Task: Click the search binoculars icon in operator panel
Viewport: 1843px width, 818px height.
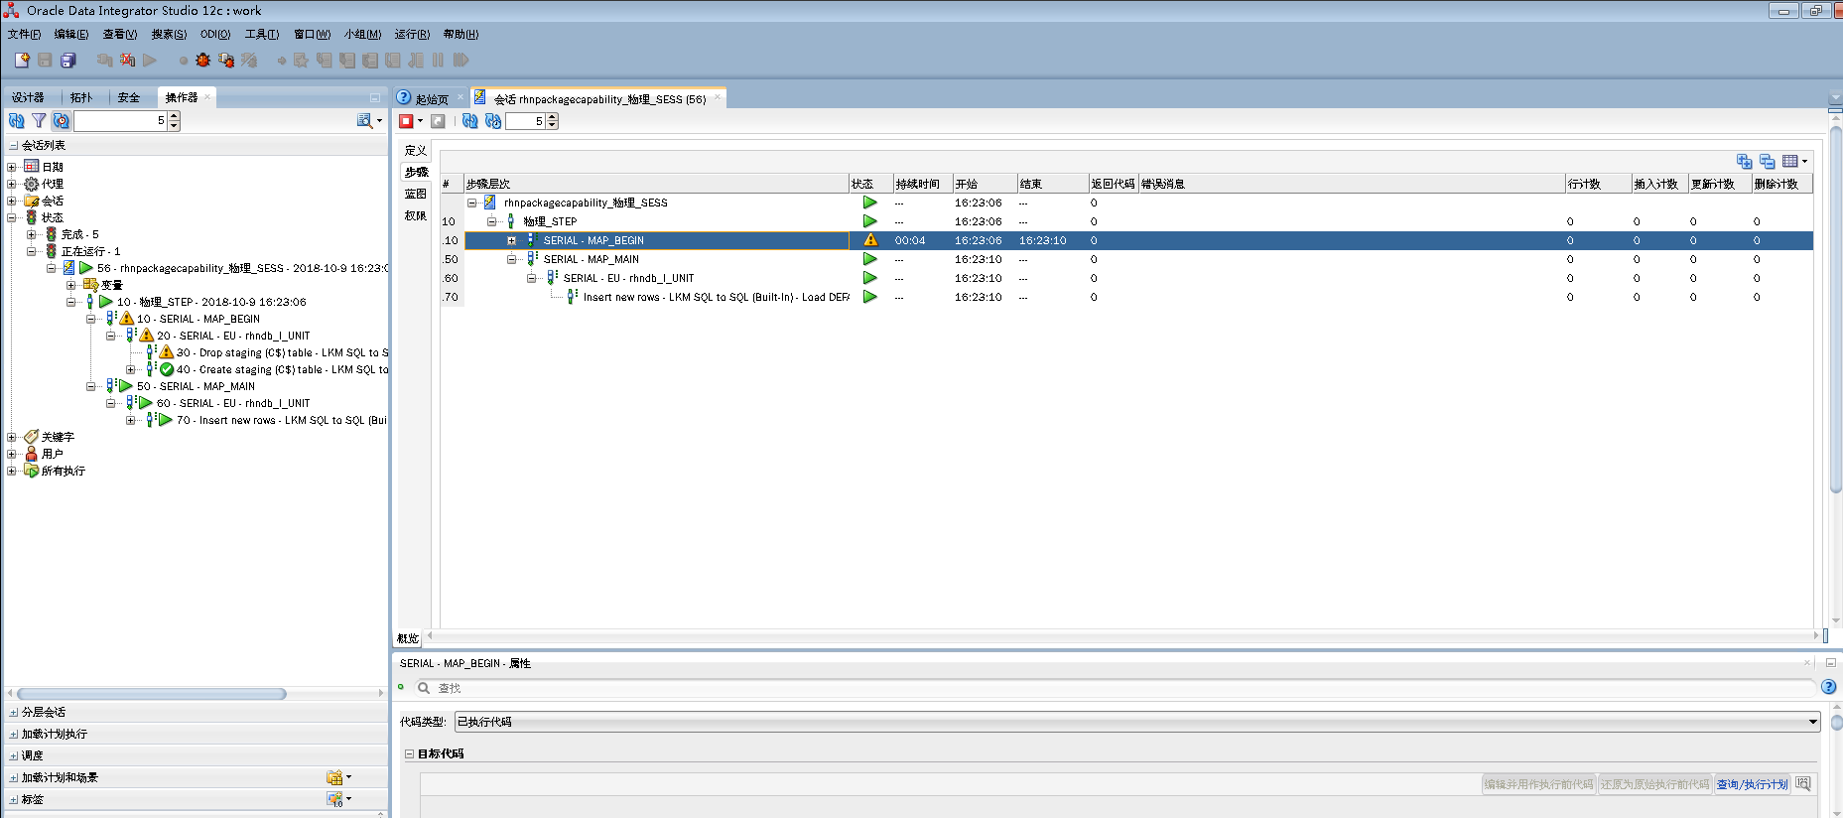Action: (365, 121)
